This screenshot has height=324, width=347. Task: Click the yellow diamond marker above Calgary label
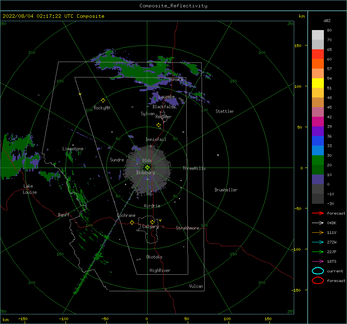coord(152,222)
